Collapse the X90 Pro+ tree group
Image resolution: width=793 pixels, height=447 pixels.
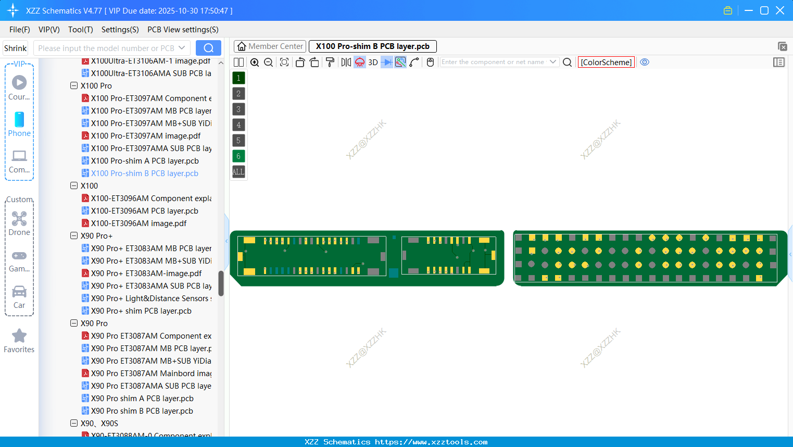coord(74,235)
